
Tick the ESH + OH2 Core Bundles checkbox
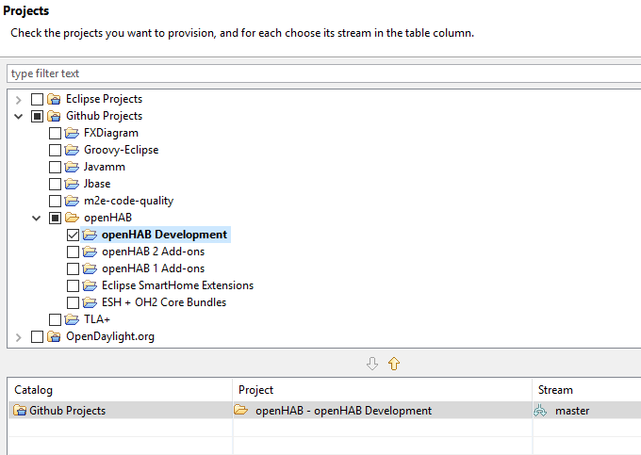[x=73, y=302]
